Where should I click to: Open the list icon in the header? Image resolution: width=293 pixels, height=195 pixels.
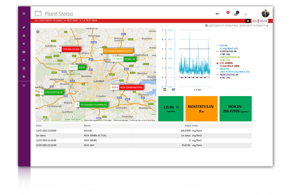tap(245, 14)
